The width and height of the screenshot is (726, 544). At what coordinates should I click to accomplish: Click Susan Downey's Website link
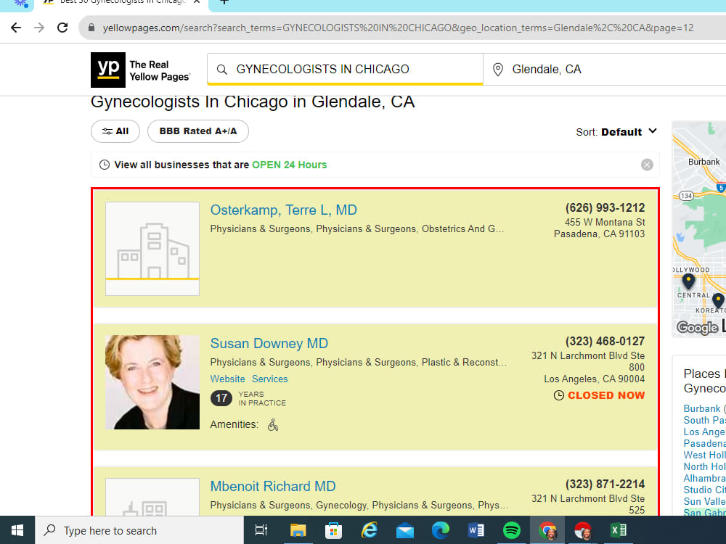click(227, 379)
